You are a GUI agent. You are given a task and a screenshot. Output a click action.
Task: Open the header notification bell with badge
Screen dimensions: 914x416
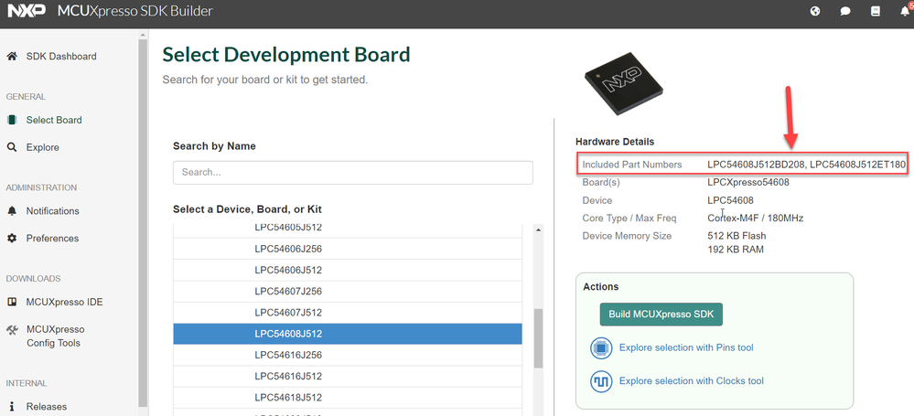coord(905,11)
